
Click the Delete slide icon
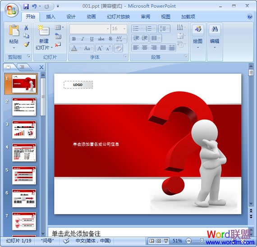[58, 44]
